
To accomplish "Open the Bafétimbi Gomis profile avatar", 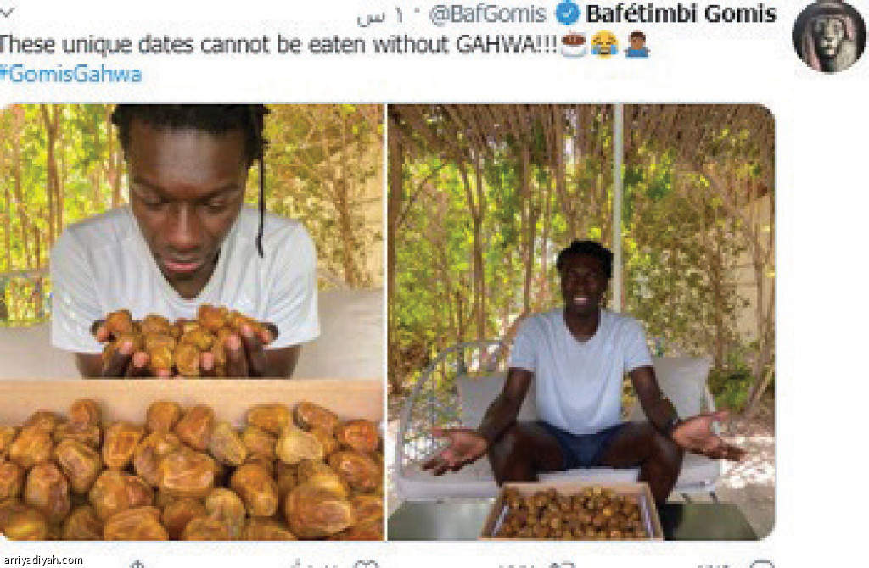I will pyautogui.click(x=829, y=36).
